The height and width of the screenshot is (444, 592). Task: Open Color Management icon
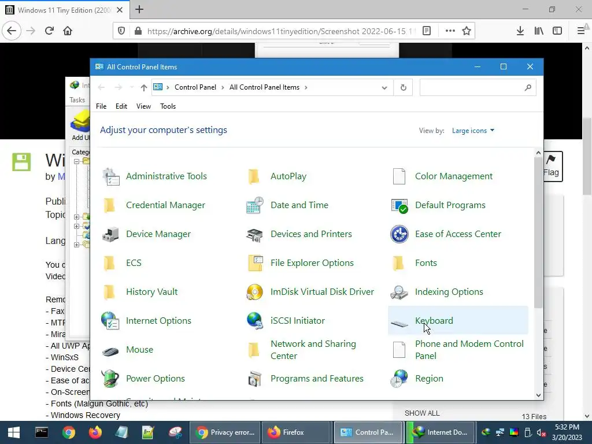click(x=399, y=176)
